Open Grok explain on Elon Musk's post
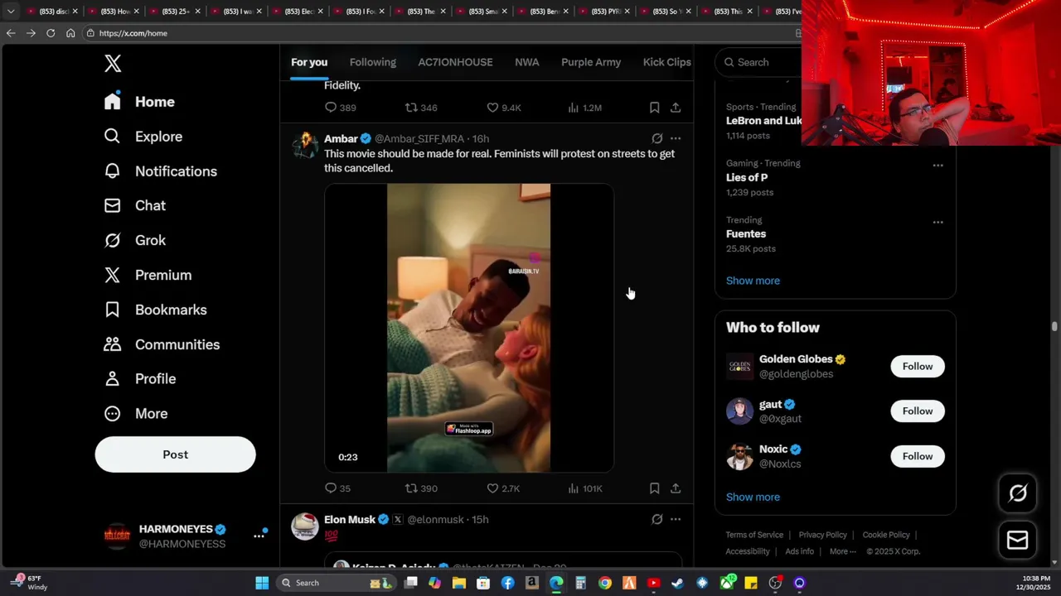Screen dimensions: 1061x596 pyautogui.click(x=656, y=519)
